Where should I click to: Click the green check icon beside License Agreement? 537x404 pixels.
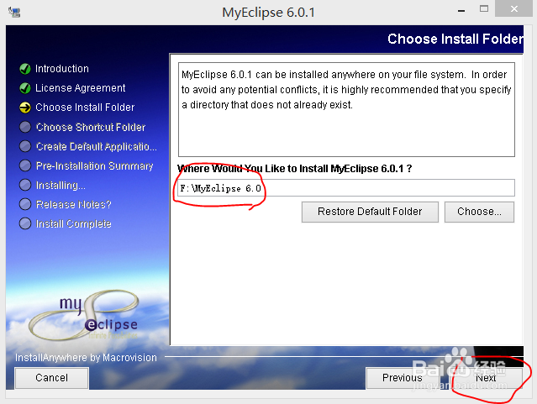[x=25, y=88]
